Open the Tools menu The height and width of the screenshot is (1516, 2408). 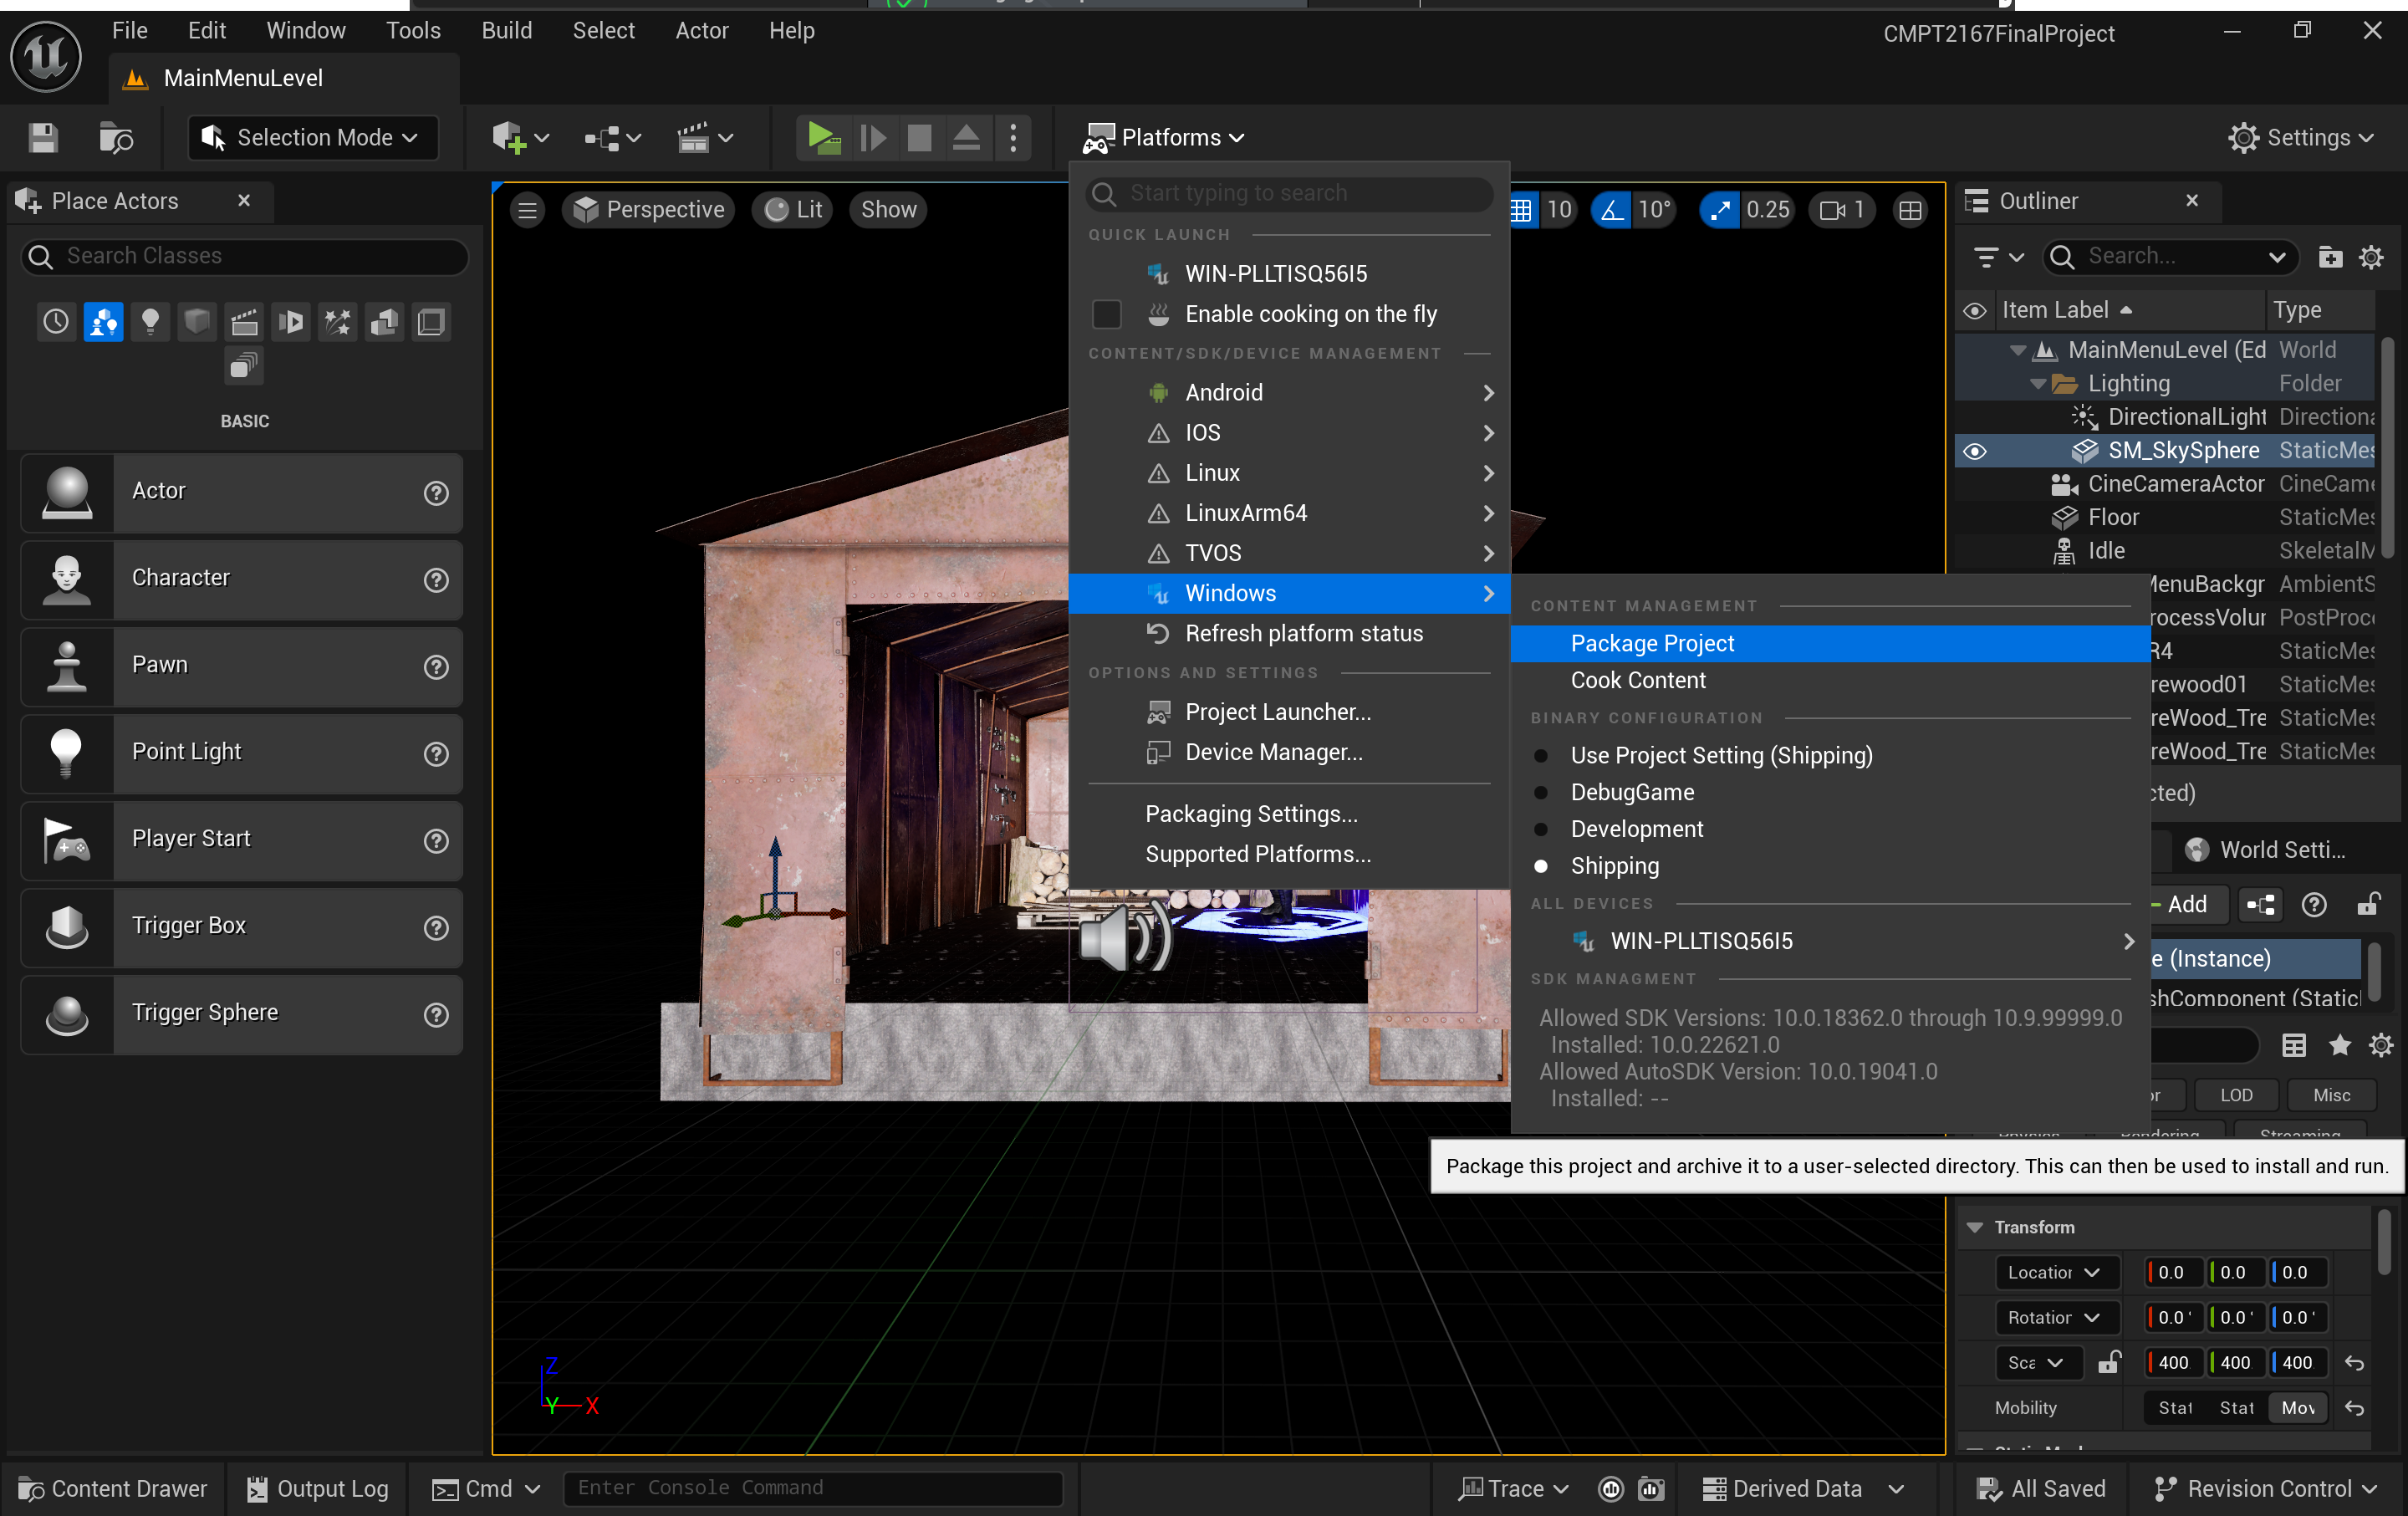tap(413, 31)
